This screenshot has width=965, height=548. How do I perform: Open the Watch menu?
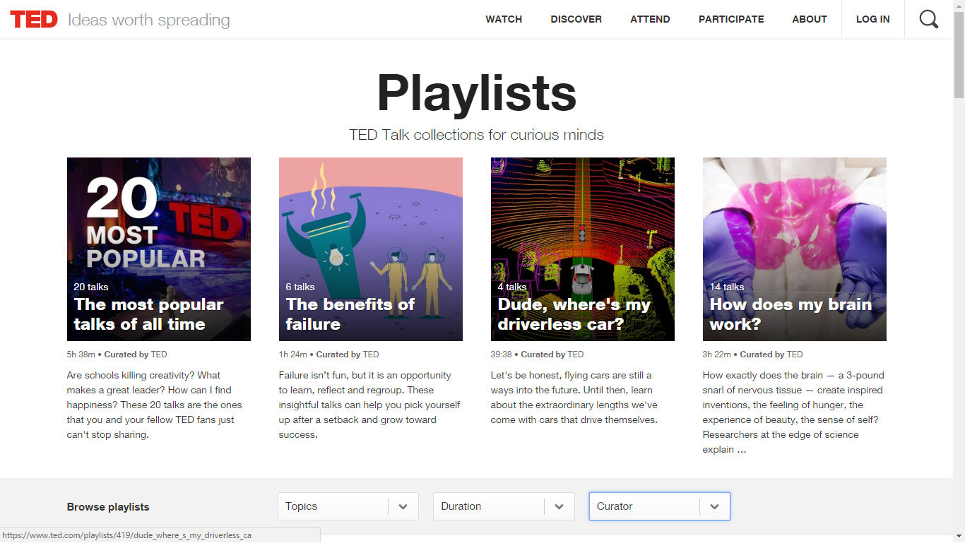click(x=504, y=19)
